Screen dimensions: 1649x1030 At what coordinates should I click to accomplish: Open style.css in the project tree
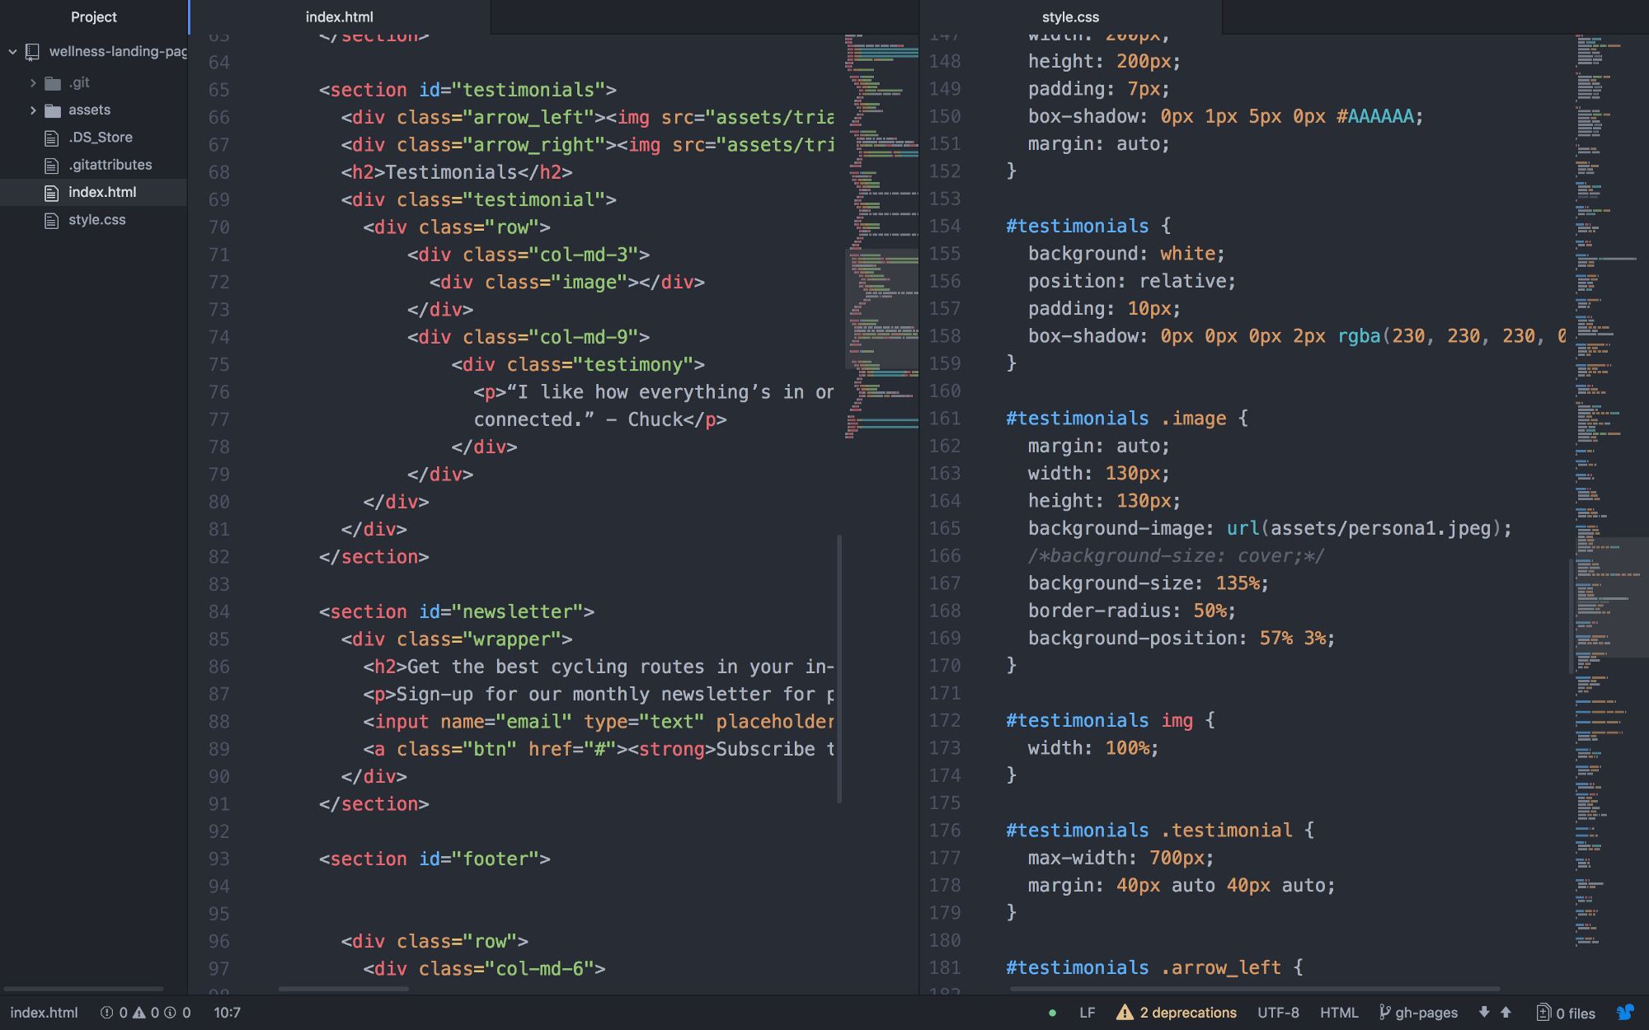pos(96,220)
